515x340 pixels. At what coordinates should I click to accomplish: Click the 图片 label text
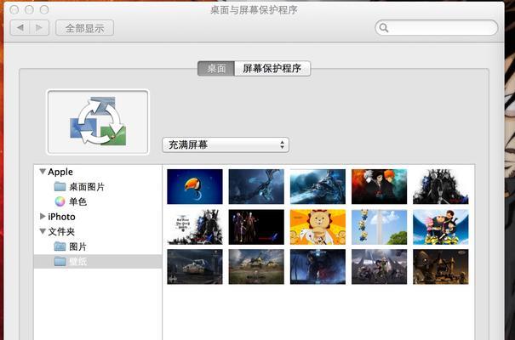coord(77,246)
